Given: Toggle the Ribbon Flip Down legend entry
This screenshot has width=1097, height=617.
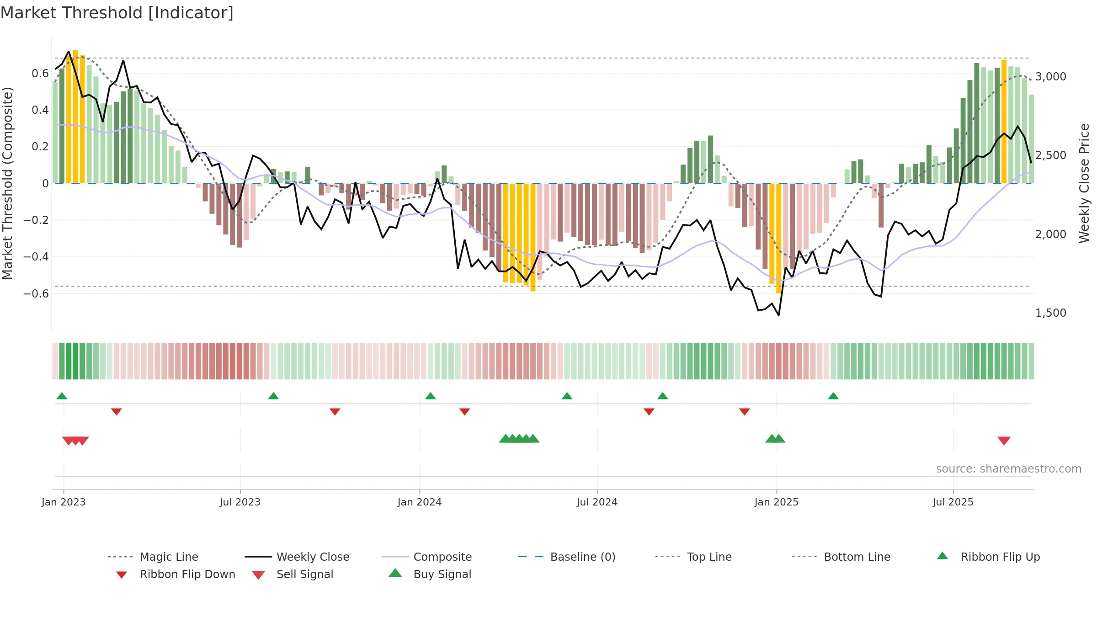Looking at the screenshot, I should click(175, 574).
